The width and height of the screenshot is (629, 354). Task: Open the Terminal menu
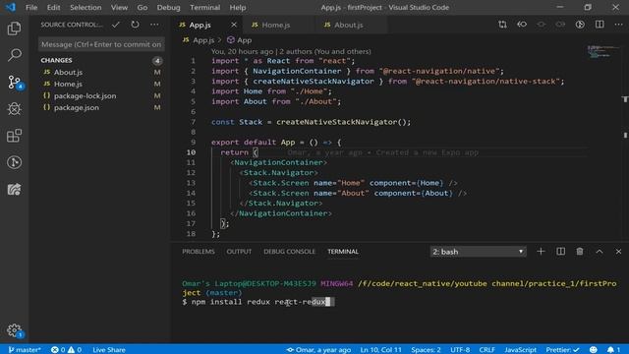tap(205, 7)
